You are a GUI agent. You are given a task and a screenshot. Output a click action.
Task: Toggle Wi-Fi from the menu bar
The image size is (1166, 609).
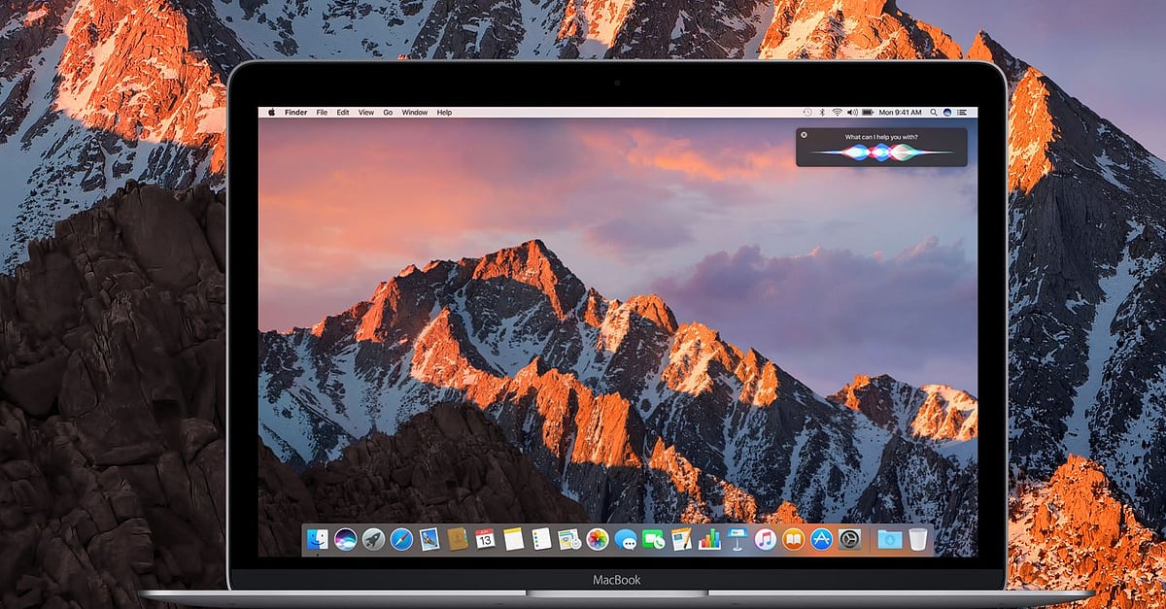[837, 112]
